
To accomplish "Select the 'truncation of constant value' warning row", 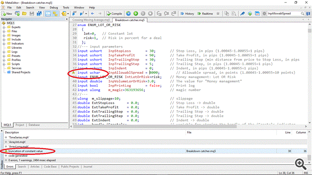I will pos(156,151).
